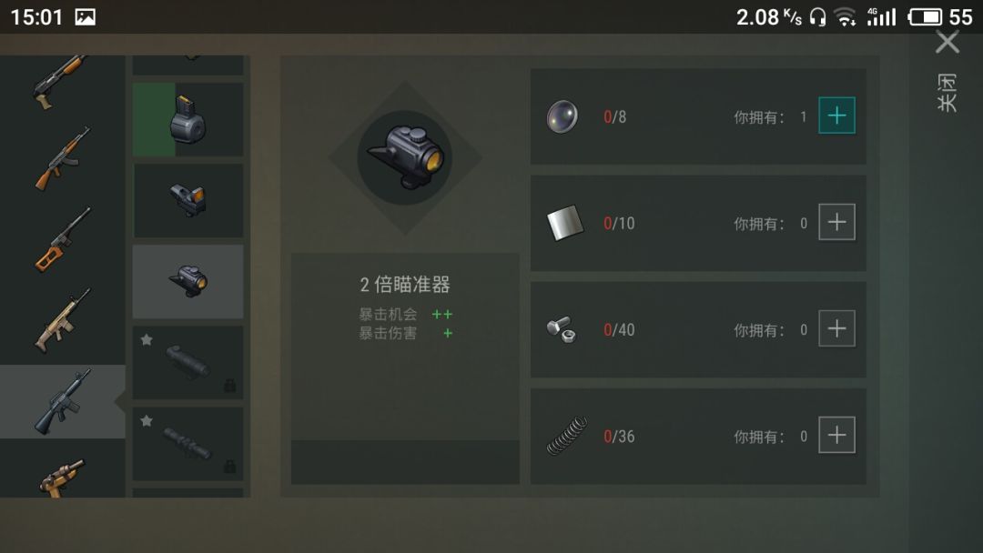Choose the holographic red dot sight
The height and width of the screenshot is (553, 983).
(188, 200)
